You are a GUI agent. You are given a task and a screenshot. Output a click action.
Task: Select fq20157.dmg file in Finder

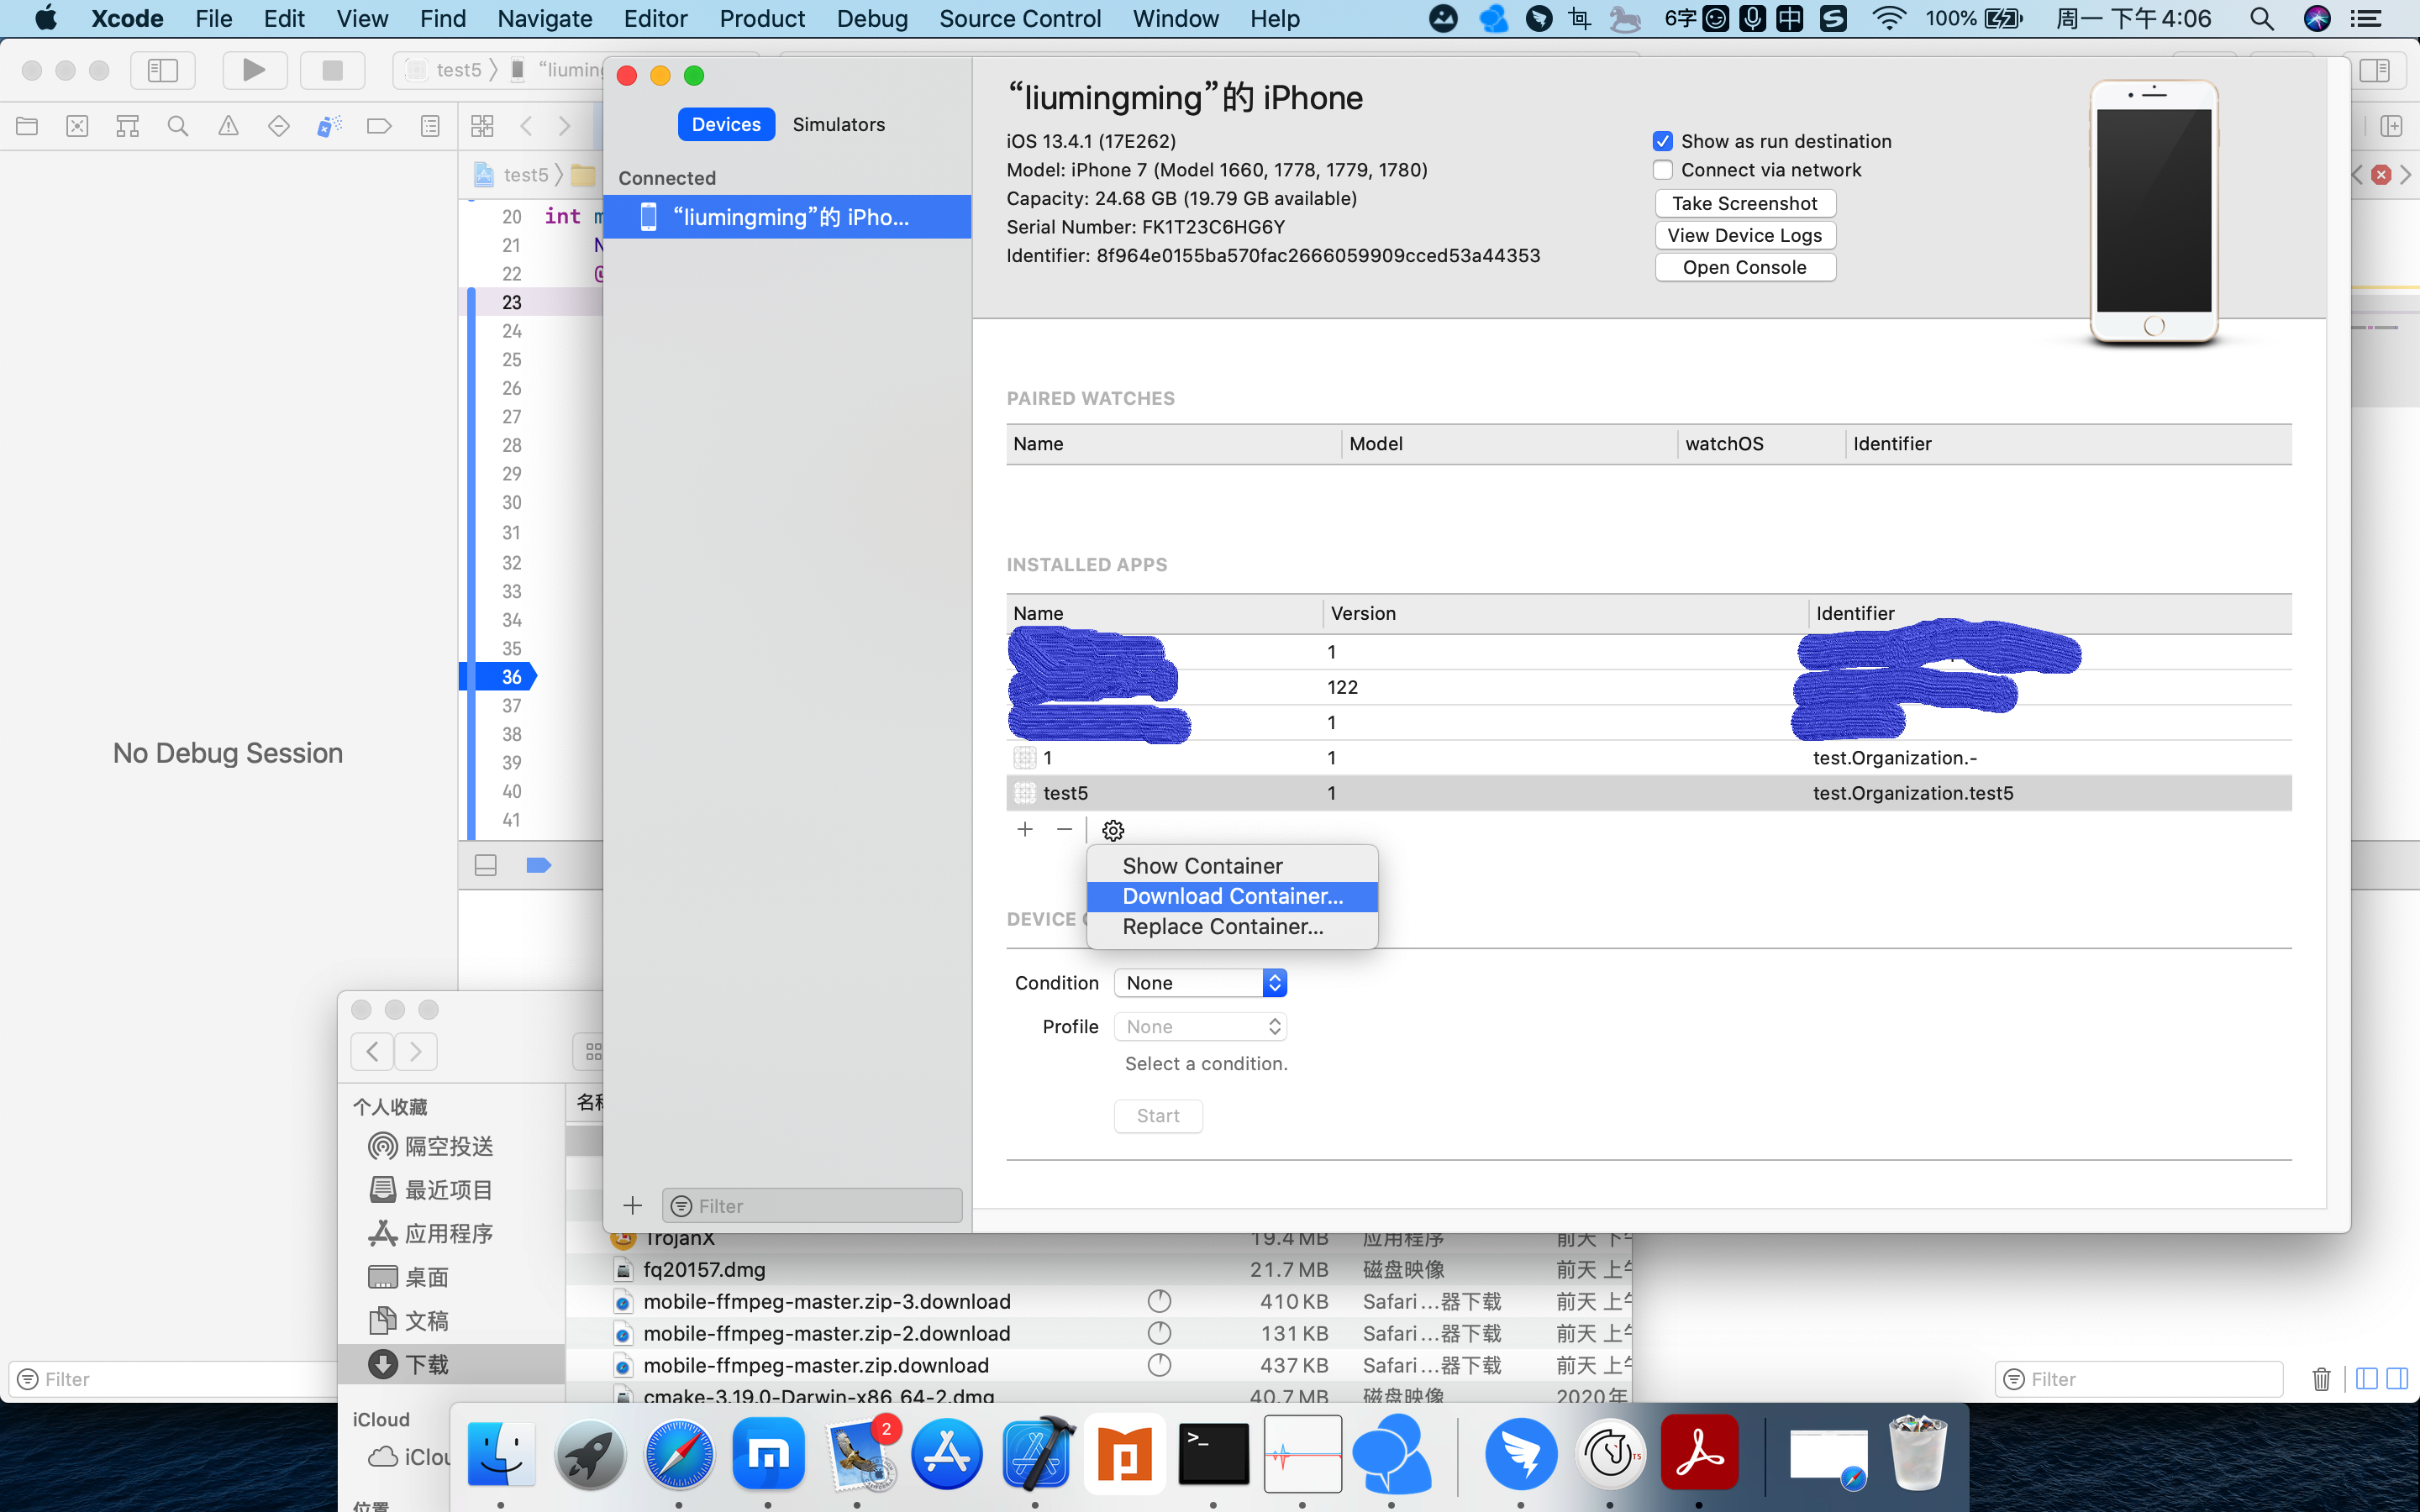click(x=1098, y=1270)
